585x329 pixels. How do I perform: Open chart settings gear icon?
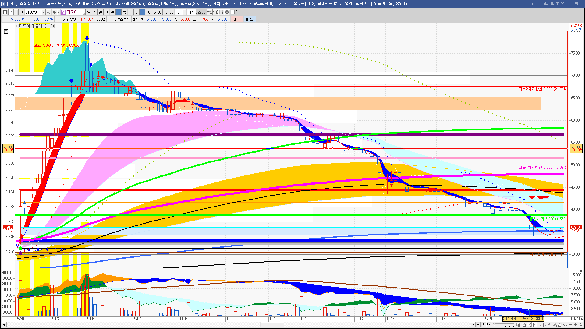click(x=227, y=12)
